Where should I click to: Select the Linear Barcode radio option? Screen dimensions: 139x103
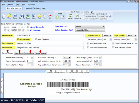(28, 27)
